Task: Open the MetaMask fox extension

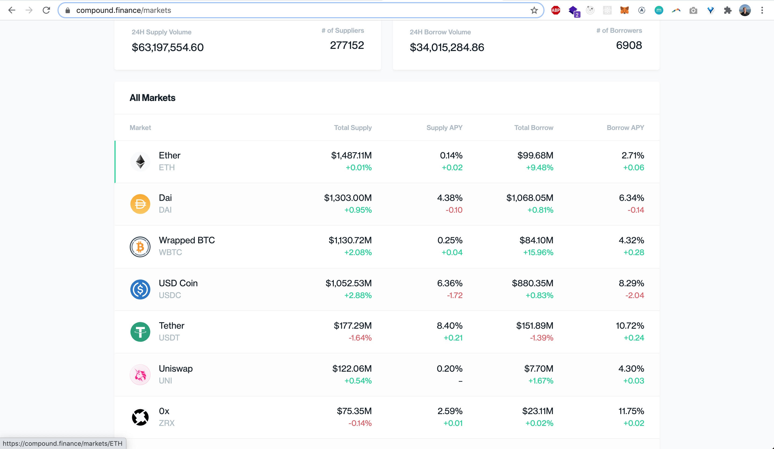Action: 624,10
